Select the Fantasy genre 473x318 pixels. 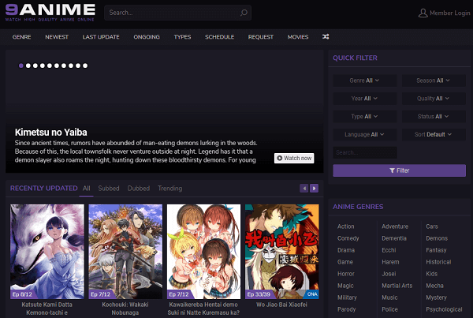click(436, 250)
